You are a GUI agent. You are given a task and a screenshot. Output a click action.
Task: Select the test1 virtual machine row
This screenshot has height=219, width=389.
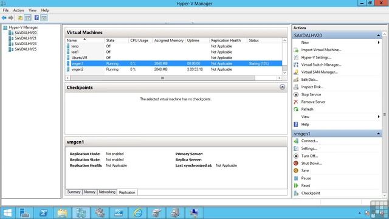click(x=174, y=52)
